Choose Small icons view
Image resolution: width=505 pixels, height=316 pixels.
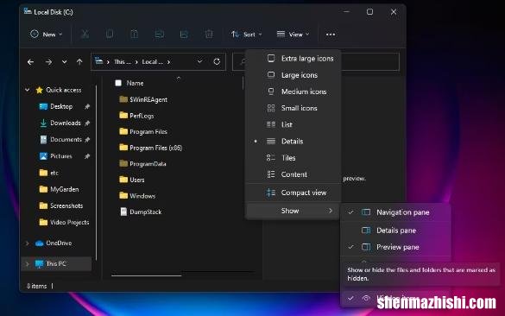(293, 108)
